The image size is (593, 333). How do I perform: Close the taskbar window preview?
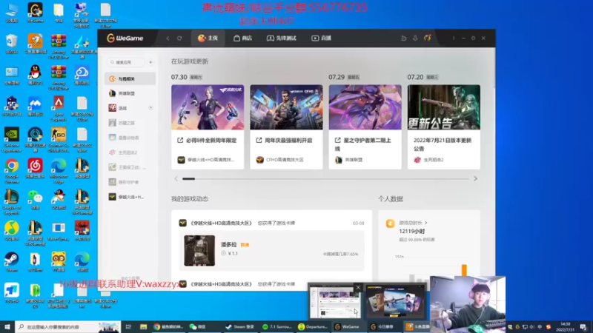[x=358, y=288]
